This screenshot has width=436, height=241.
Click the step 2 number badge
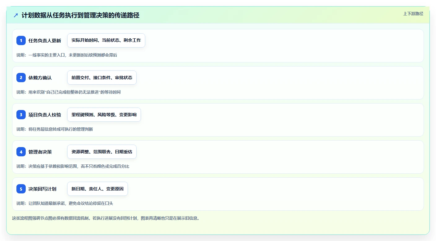point(21,78)
